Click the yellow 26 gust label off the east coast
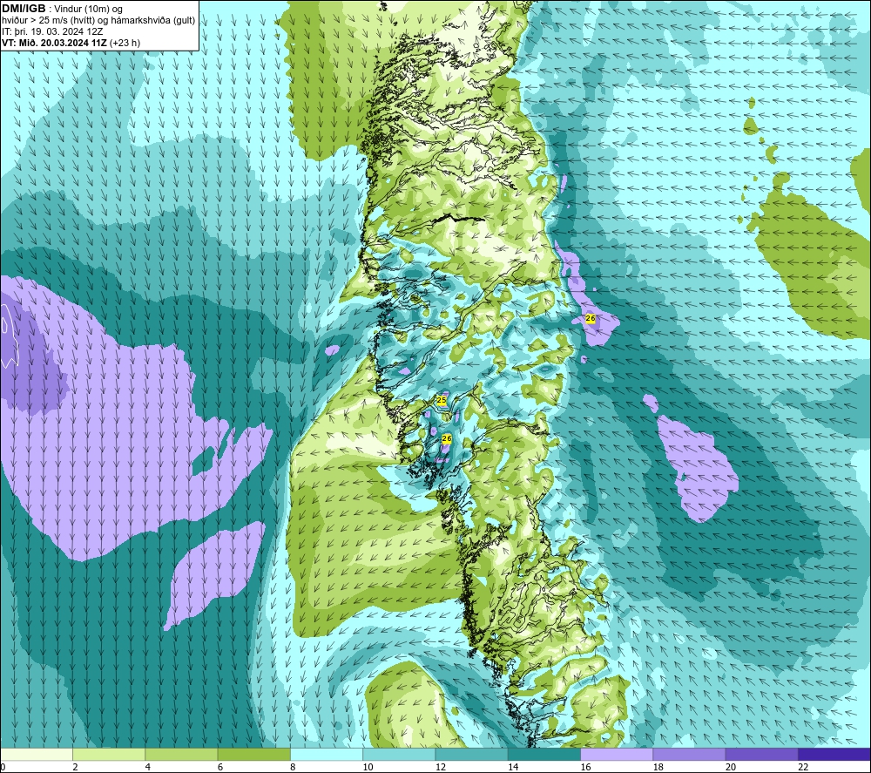871x773 pixels. pos(591,318)
